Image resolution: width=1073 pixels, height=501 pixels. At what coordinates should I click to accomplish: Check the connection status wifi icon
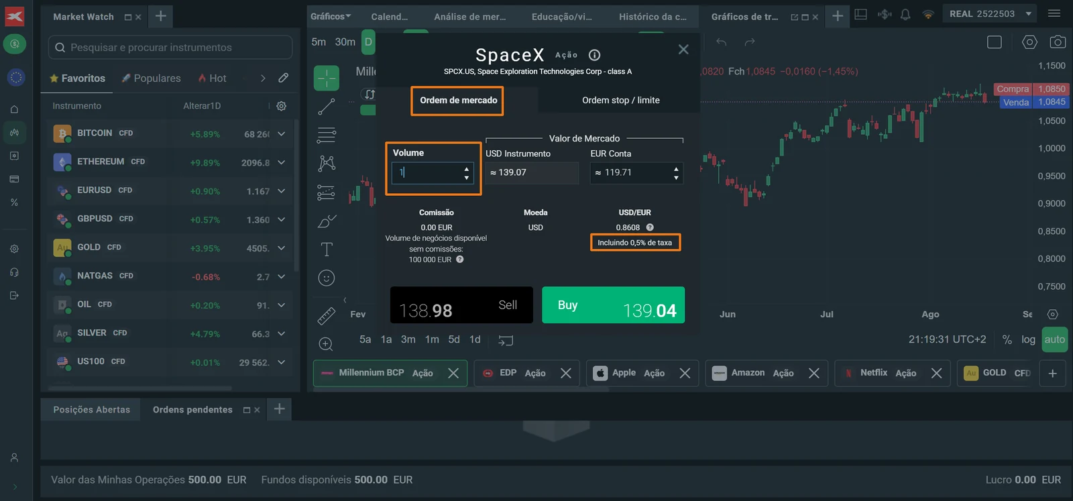coord(928,14)
